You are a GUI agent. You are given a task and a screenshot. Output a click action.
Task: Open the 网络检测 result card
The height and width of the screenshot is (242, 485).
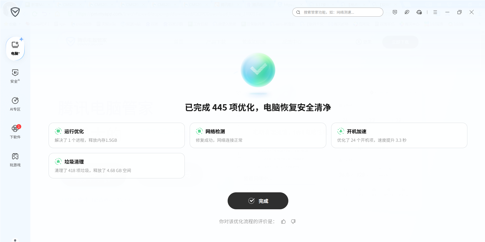point(258,135)
